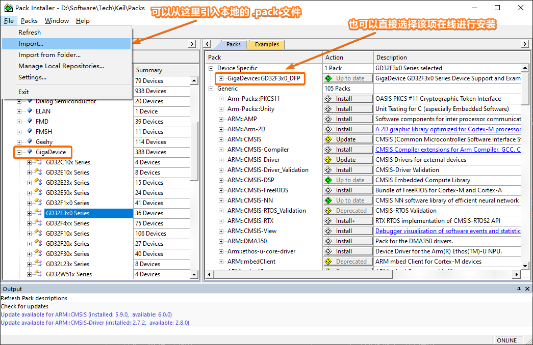Select Import from Folder... menu entry
Viewport: 533px width, 345px height.
click(x=66, y=55)
